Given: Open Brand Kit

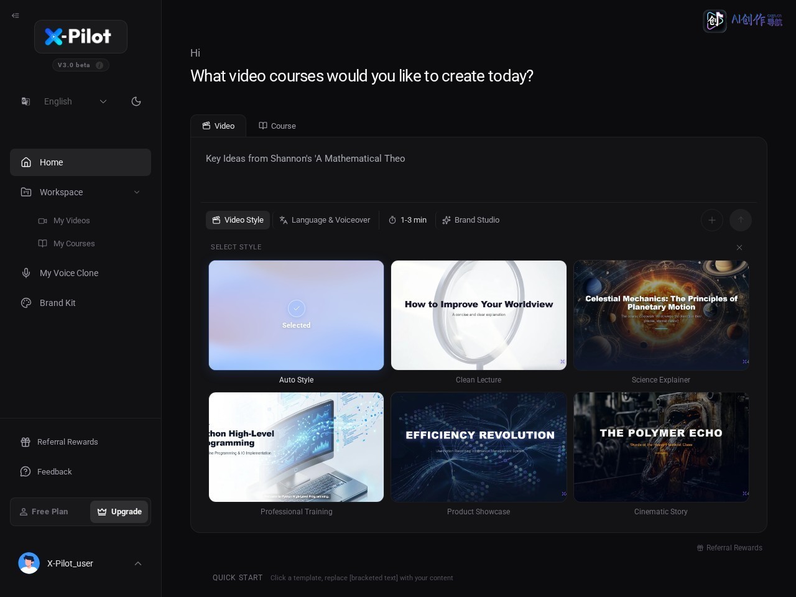Looking at the screenshot, I should [80, 303].
